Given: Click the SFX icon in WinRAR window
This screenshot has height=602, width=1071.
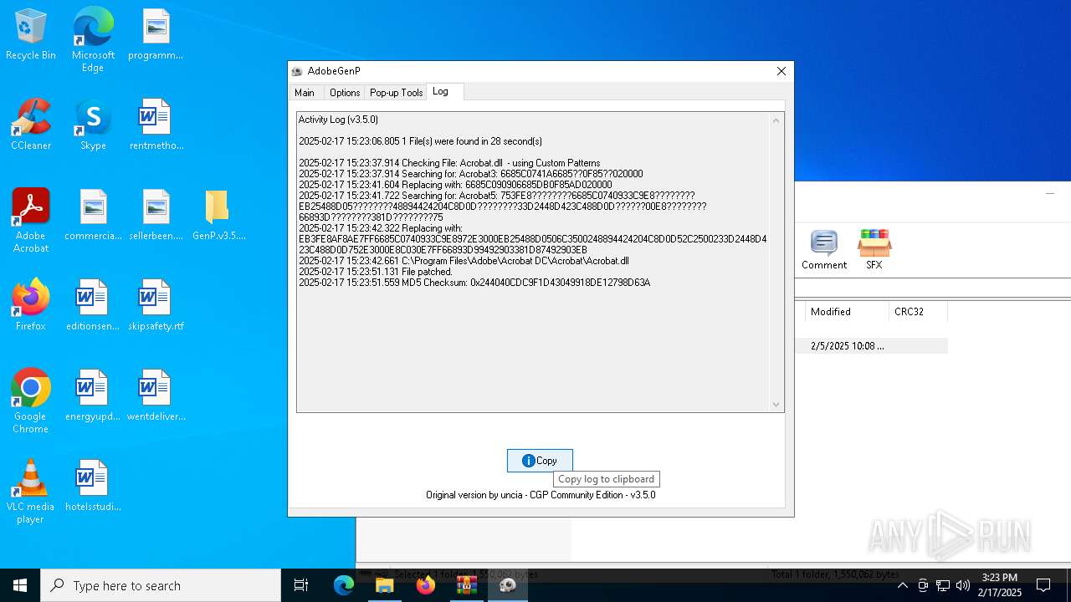Looking at the screenshot, I should click(874, 250).
